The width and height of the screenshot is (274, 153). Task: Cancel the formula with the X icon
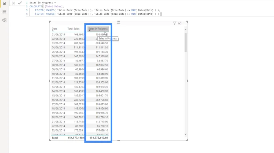click(13, 3)
